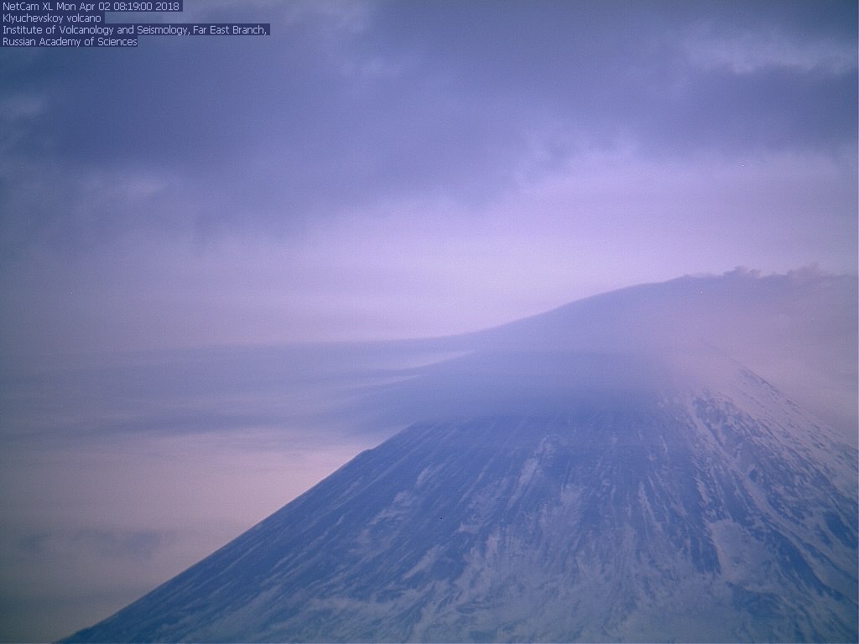The image size is (859, 644).
Task: Click the 'Institute of Volcanology and Seismology' line
Action: (135, 30)
